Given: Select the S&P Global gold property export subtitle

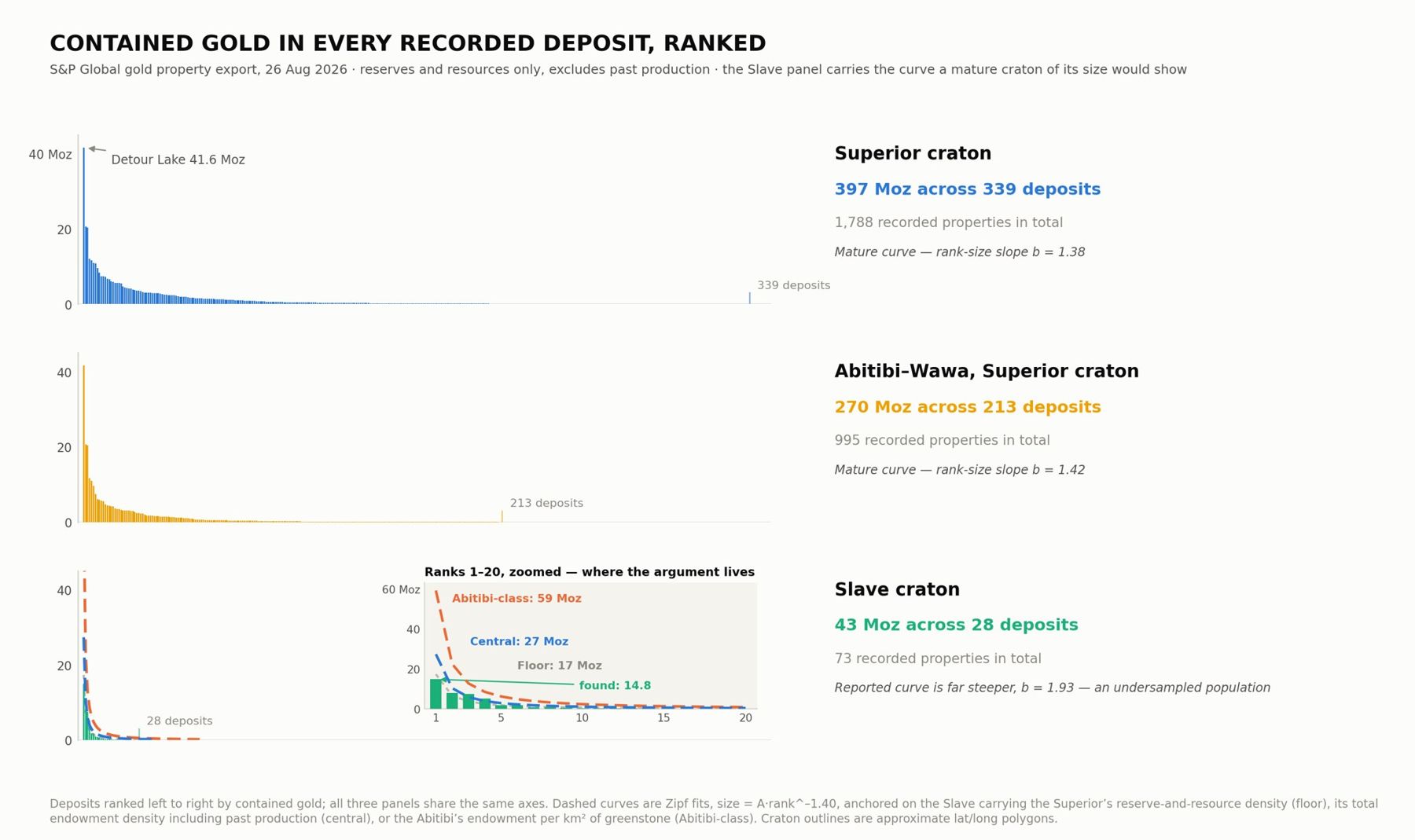Looking at the screenshot, I should tap(618, 69).
